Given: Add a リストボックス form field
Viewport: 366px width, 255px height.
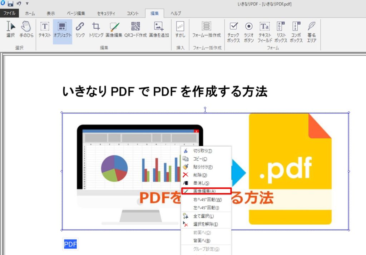Looking at the screenshot, I should [281, 32].
